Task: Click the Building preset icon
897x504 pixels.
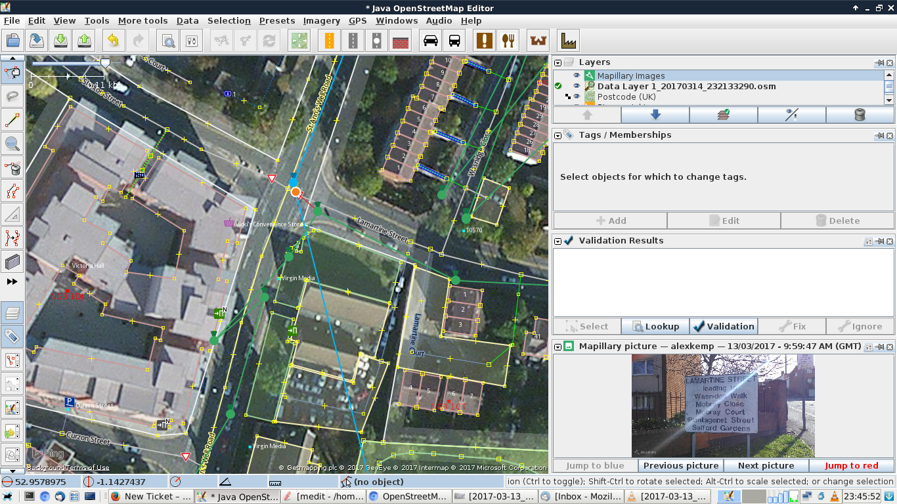Action: 401,41
